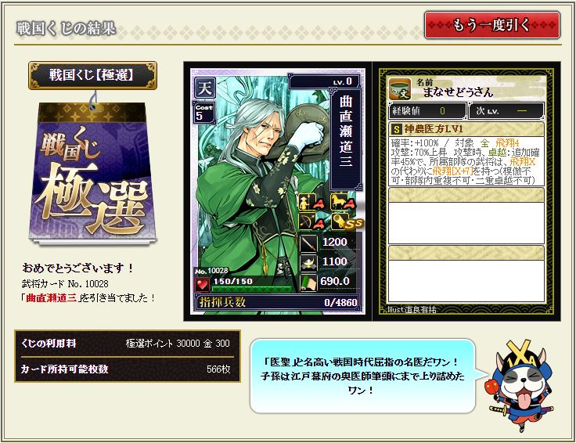Click the first empty skill slot

coord(466,215)
